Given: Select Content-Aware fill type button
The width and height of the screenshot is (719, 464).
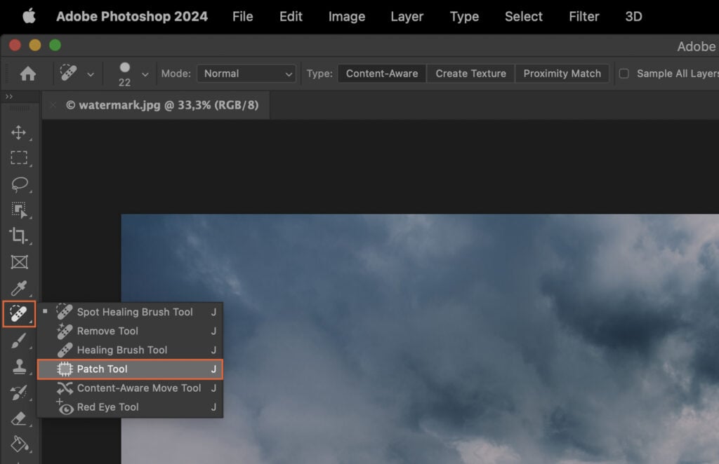Looking at the screenshot, I should (381, 73).
